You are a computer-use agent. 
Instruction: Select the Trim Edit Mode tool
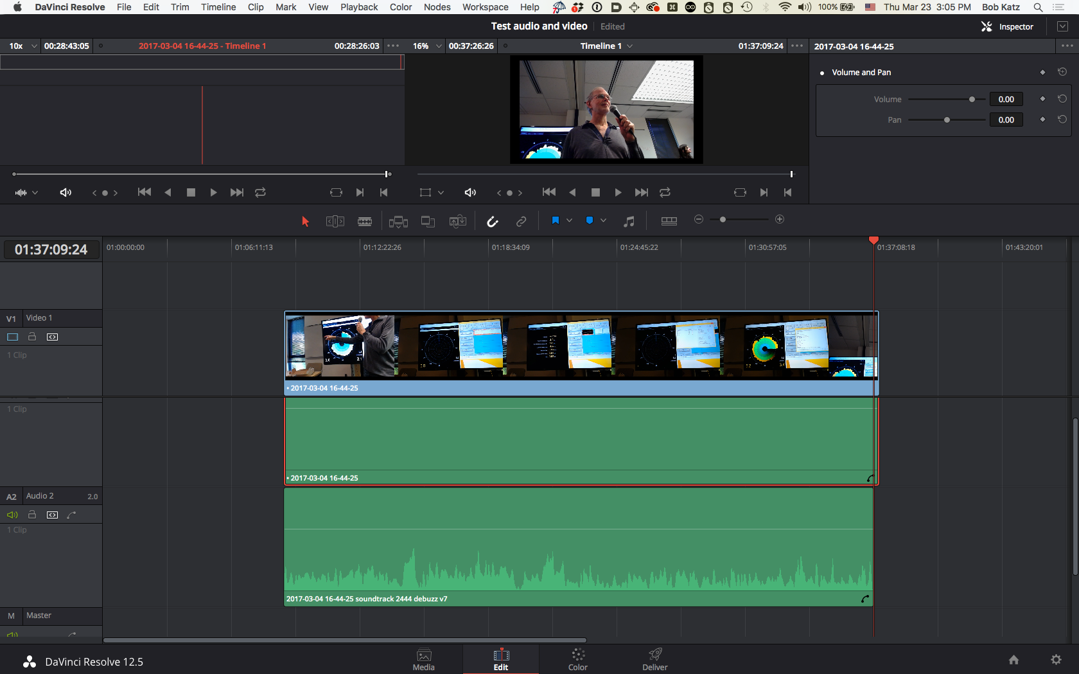[335, 221]
